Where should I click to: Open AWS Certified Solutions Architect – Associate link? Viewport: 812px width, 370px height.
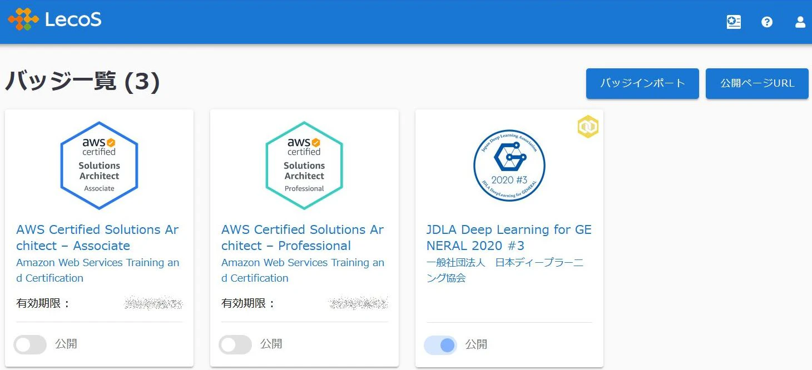97,238
